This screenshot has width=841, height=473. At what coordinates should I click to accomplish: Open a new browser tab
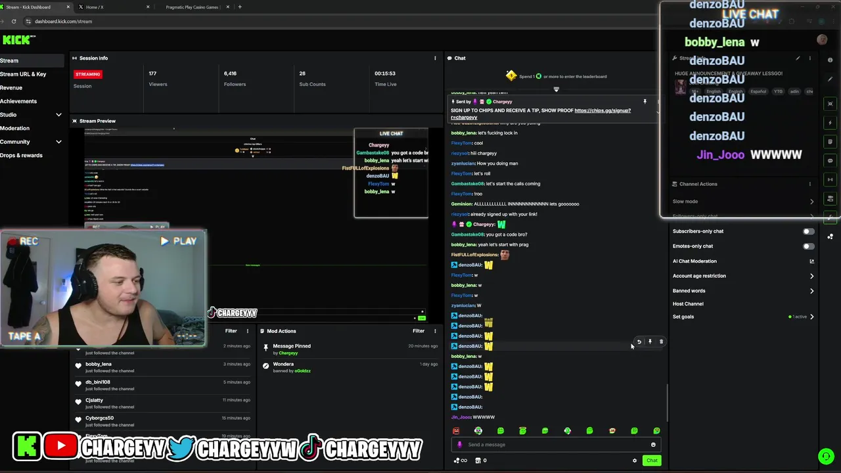coord(240,7)
